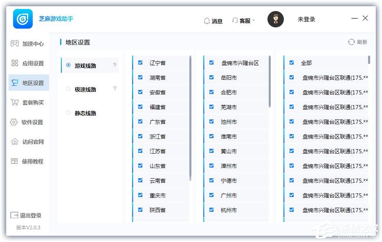Open 应用设置 via its grid icon
The height and width of the screenshot is (242, 382).
click(14, 63)
